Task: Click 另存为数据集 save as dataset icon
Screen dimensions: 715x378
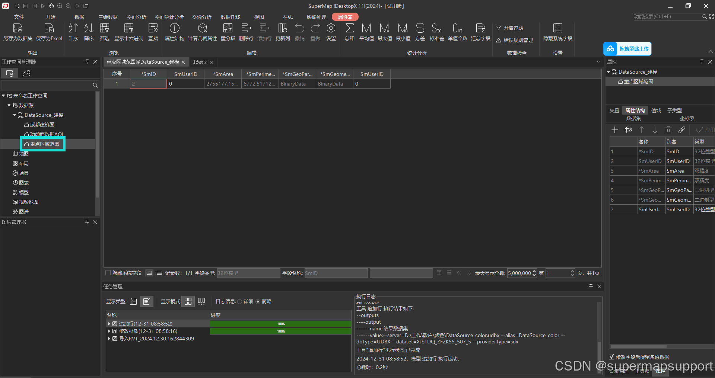Action: (18, 28)
